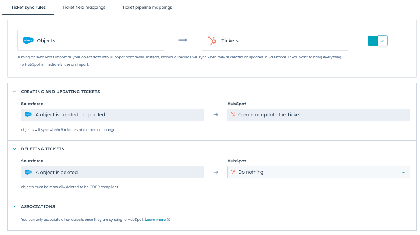Open the Learn more link
Viewport: 420px width, 235px height.
click(x=155, y=220)
